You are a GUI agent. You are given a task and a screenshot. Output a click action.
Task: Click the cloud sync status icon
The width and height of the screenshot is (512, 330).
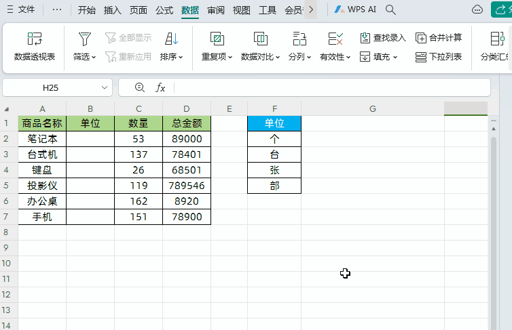477,9
